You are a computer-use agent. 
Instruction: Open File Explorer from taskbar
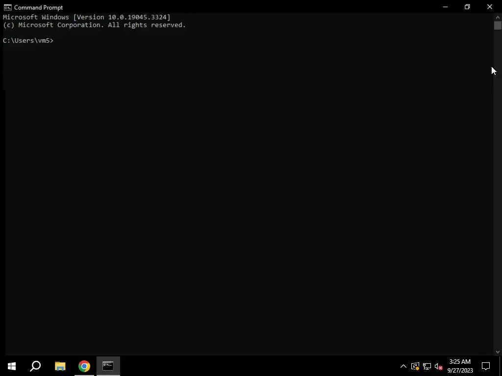[60, 366]
